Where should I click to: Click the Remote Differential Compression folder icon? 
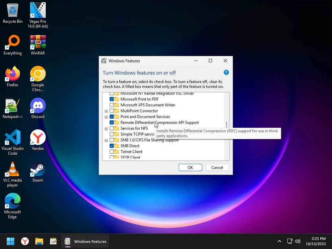[116, 122]
